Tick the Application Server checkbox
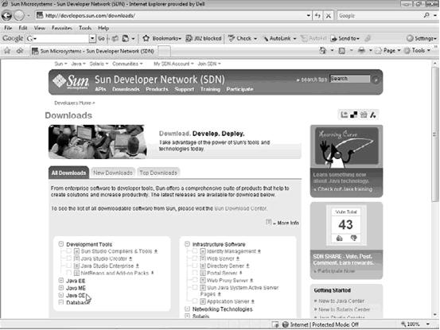Viewport: 440px width, 330px height. [195, 301]
